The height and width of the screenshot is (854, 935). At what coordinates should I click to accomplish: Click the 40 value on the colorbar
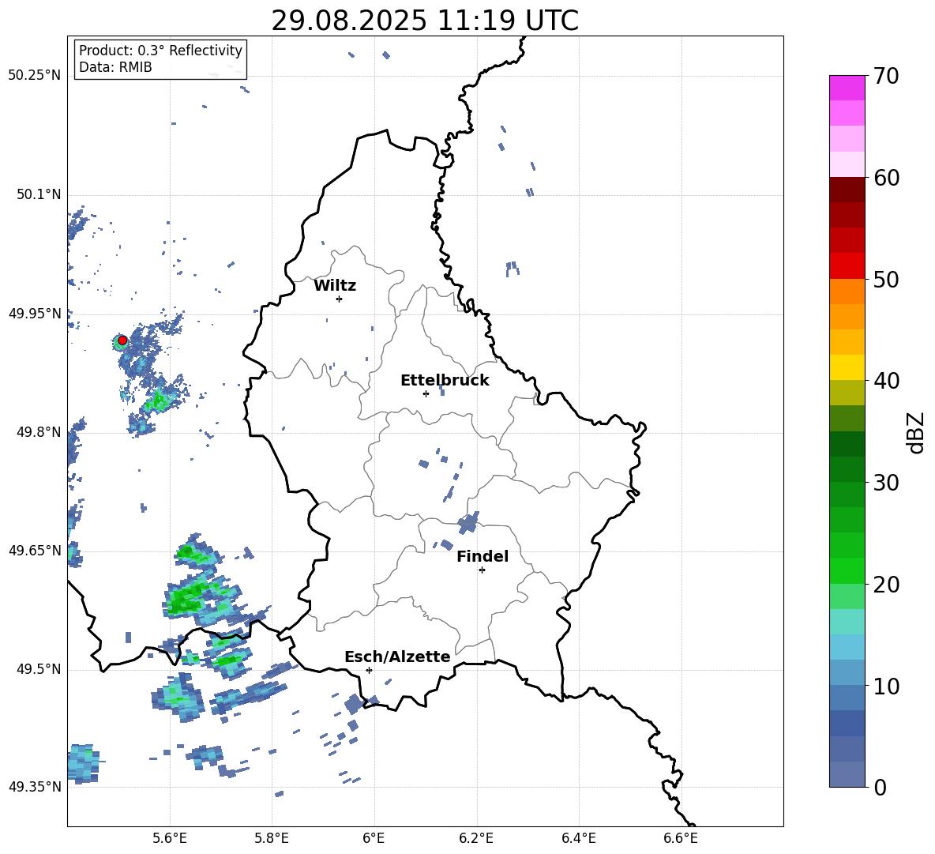(886, 381)
